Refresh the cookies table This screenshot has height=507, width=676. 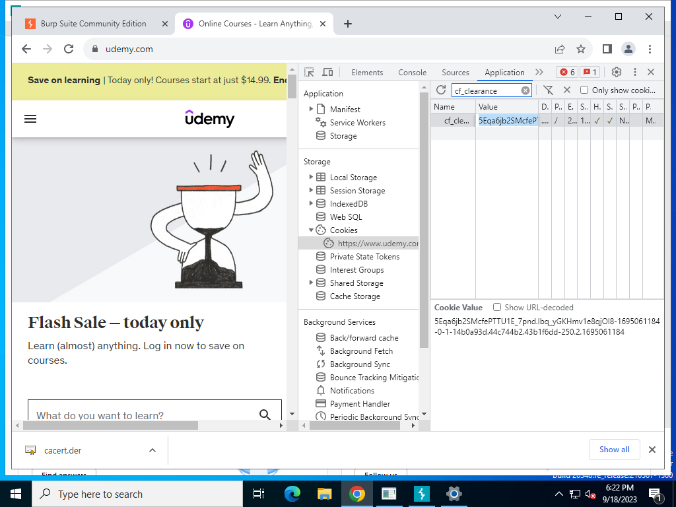(440, 90)
